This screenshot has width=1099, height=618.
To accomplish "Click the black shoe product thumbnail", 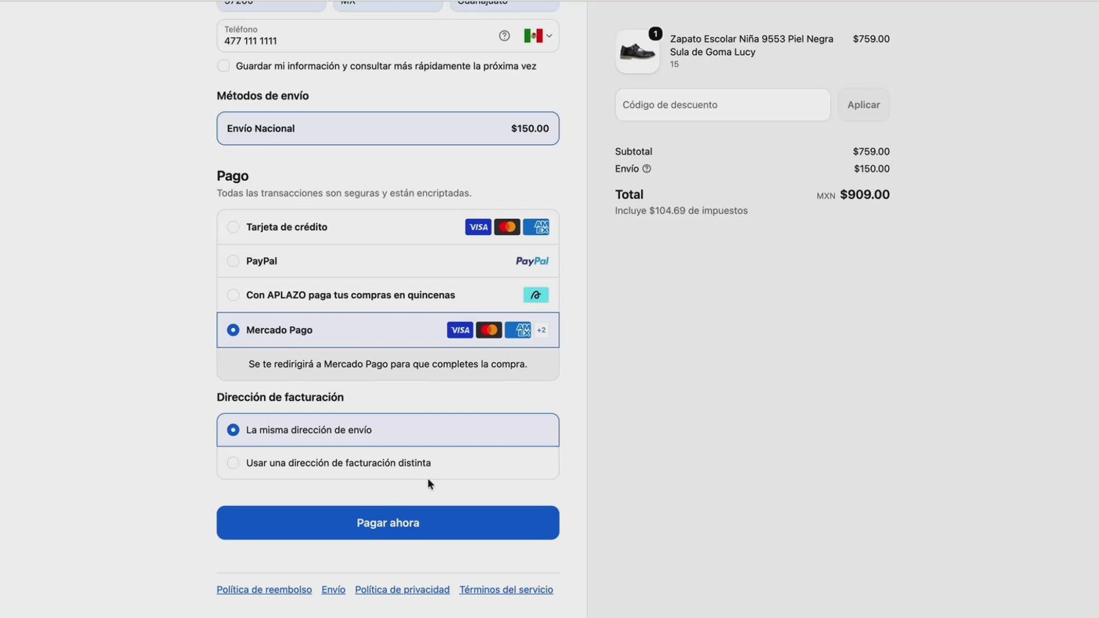I will (x=637, y=52).
